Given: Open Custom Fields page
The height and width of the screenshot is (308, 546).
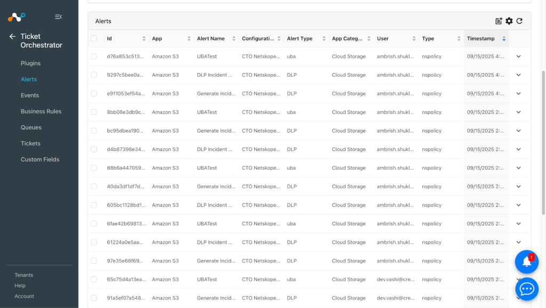Looking at the screenshot, I should pos(40,160).
